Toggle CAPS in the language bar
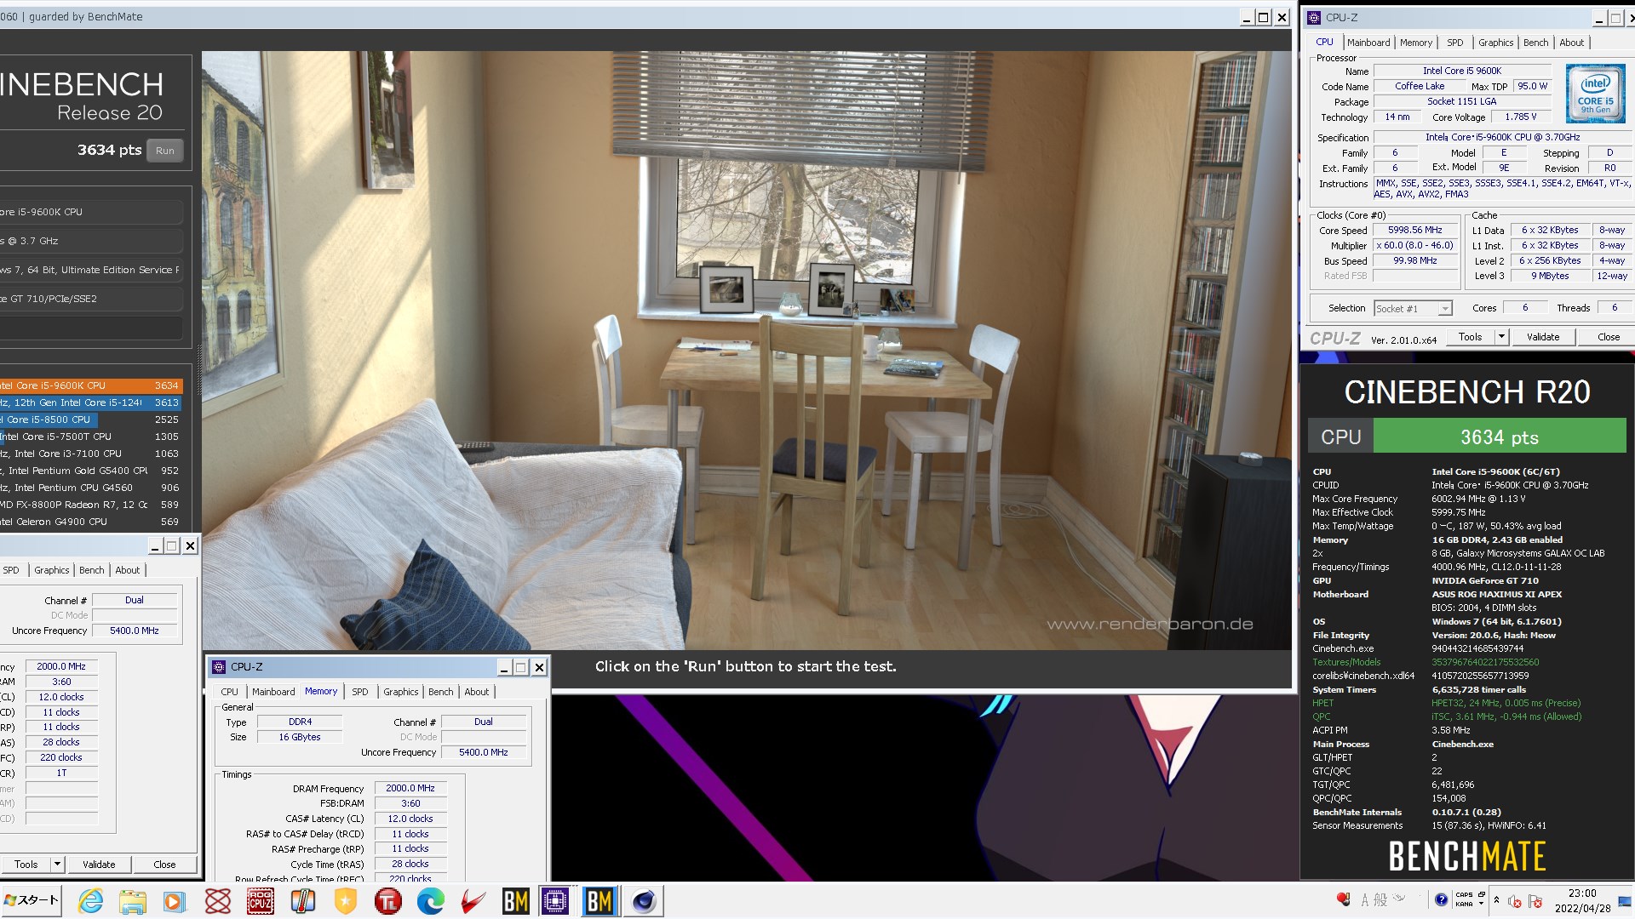Screen dimensions: 1635x919 point(1464,894)
